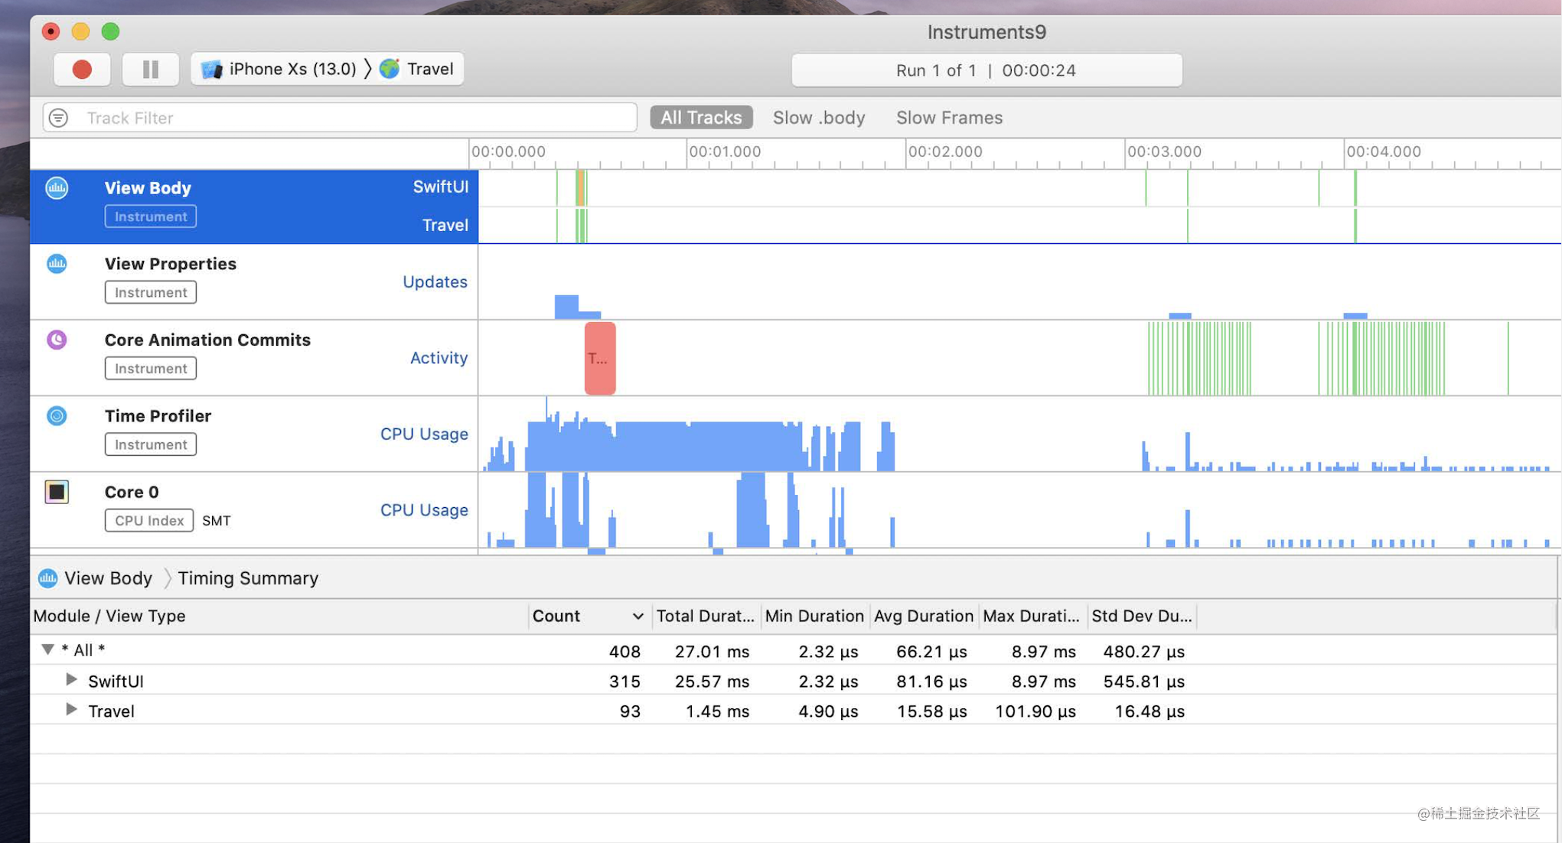Click the Run 1 of 1 status display
The image size is (1562, 843).
pyautogui.click(x=986, y=70)
